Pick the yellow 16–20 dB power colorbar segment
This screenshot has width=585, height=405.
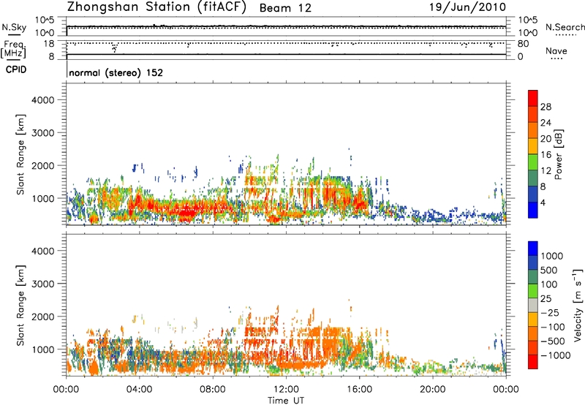pos(533,146)
